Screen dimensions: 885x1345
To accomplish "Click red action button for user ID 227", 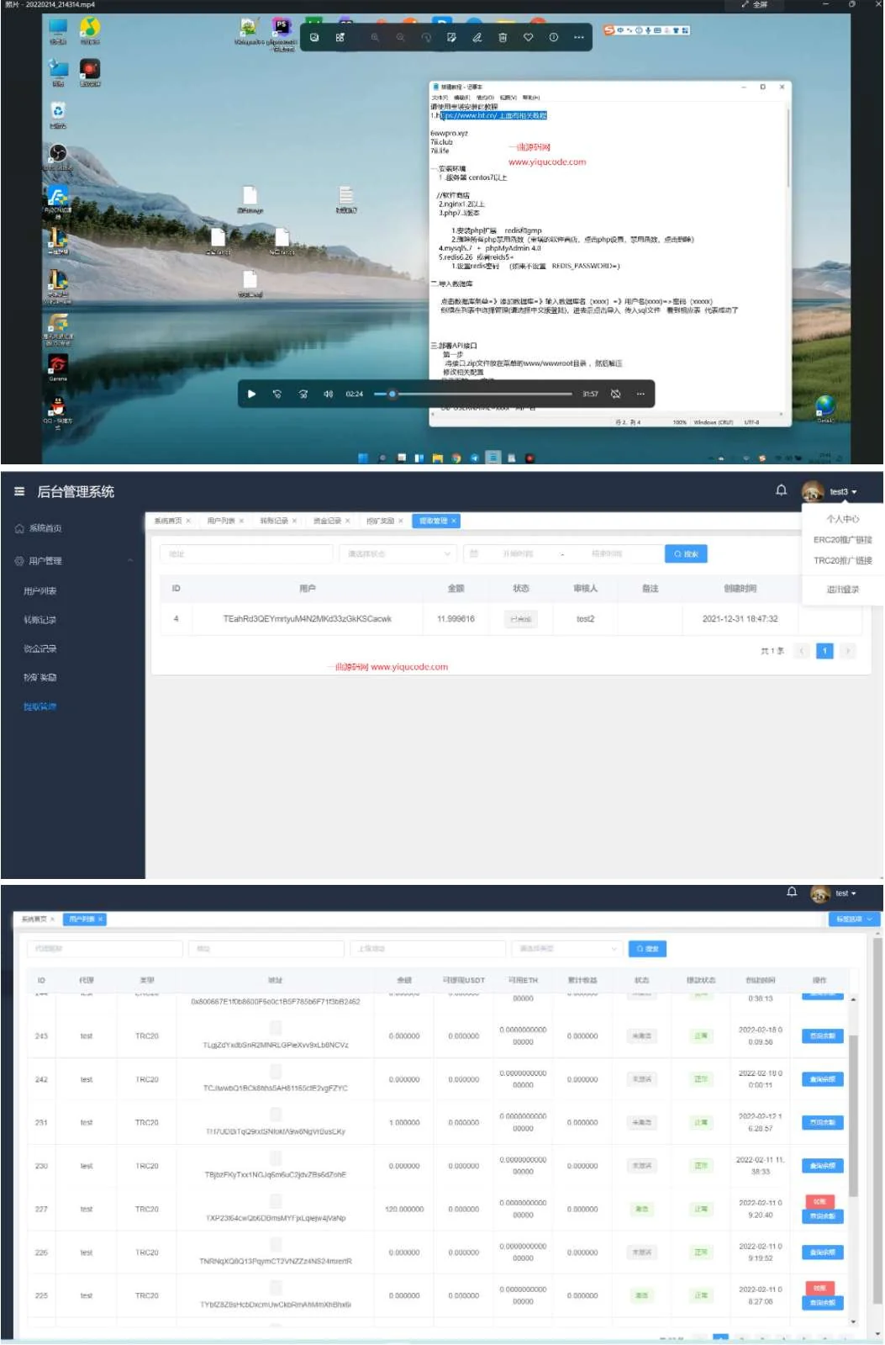I will click(819, 1202).
